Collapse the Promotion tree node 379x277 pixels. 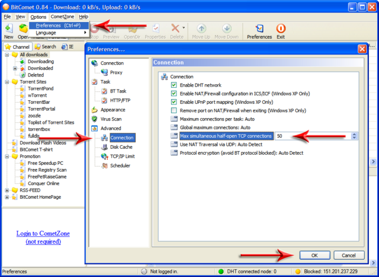coord(7,157)
